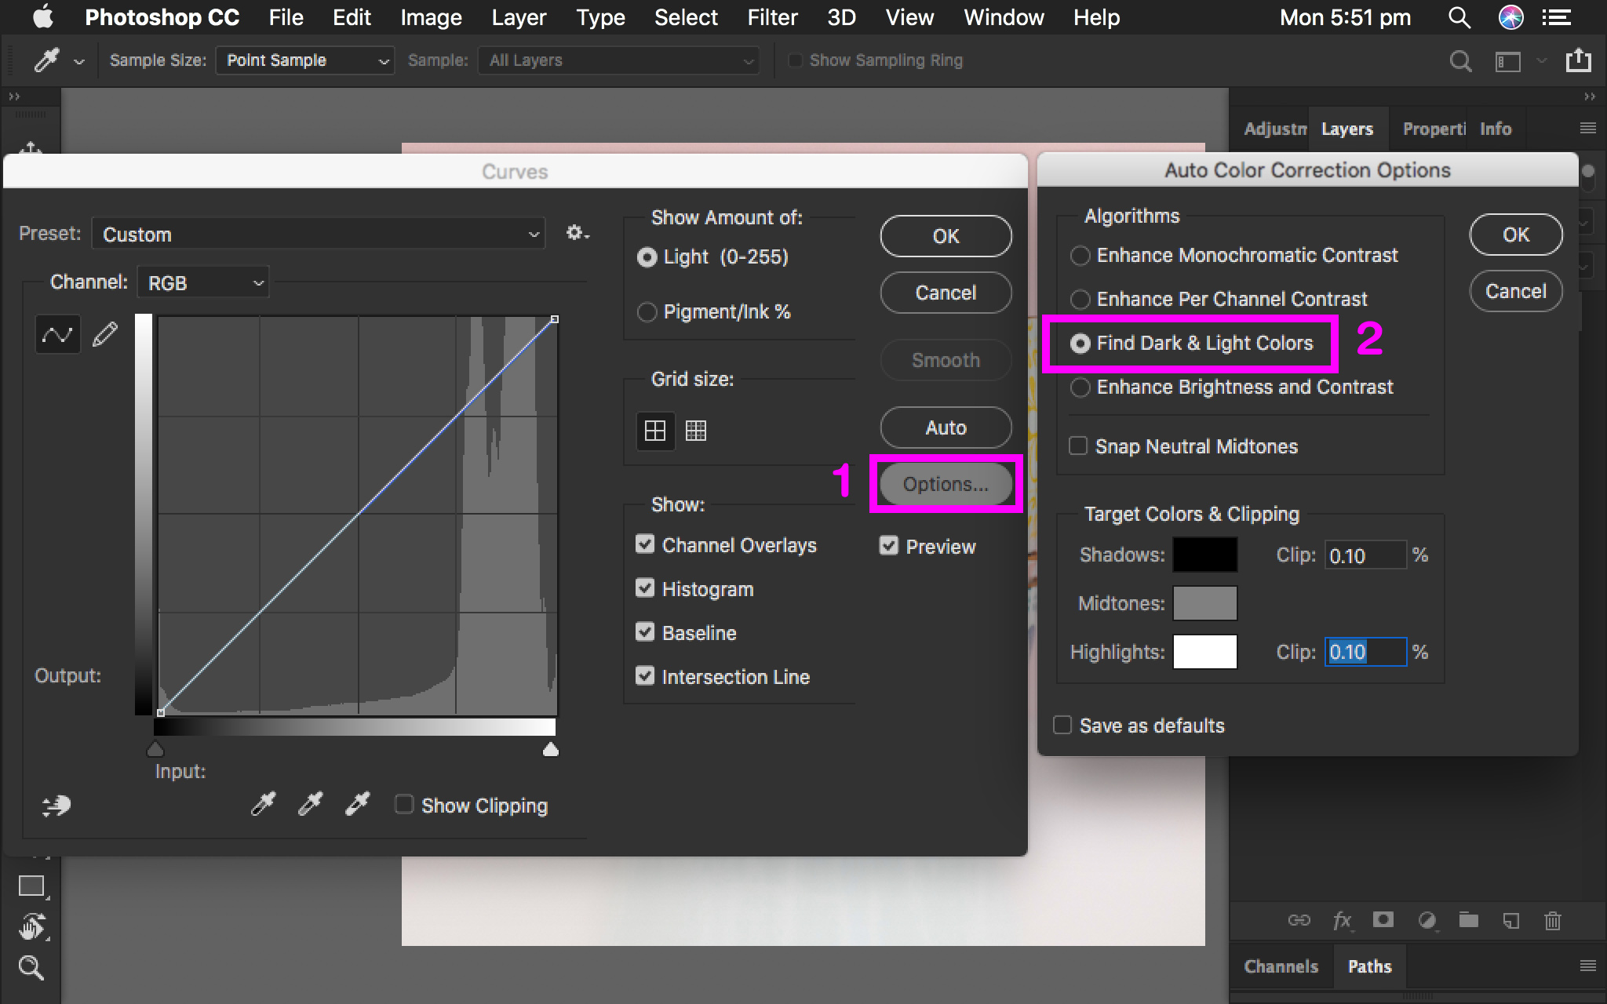Open the Sample Size dropdown
1607x1004 pixels.
click(304, 60)
